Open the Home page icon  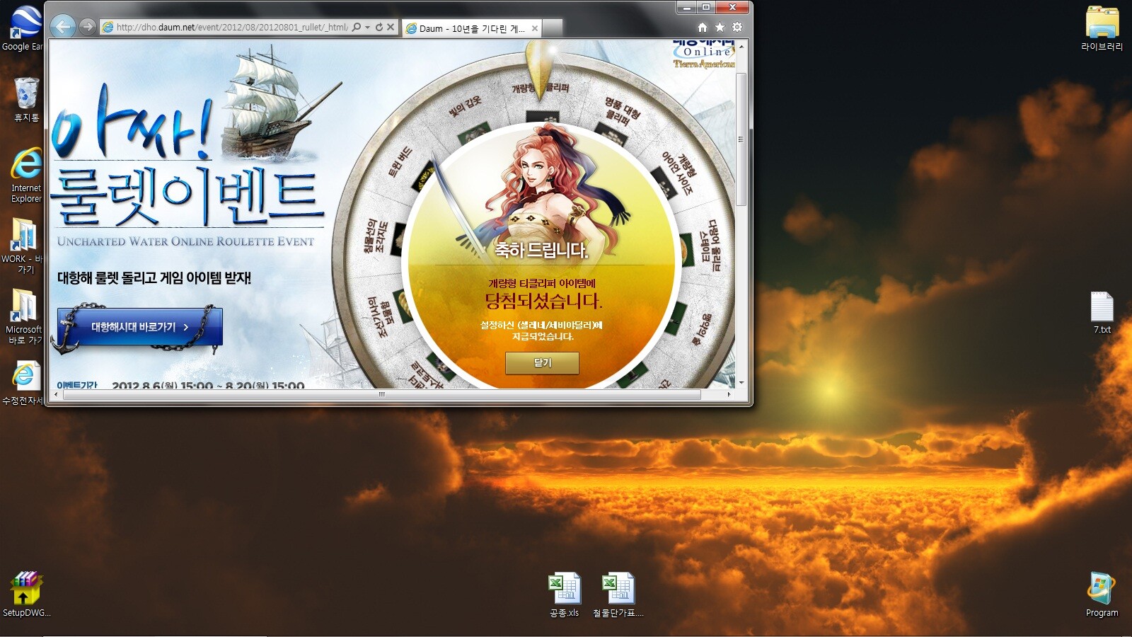[x=702, y=28]
